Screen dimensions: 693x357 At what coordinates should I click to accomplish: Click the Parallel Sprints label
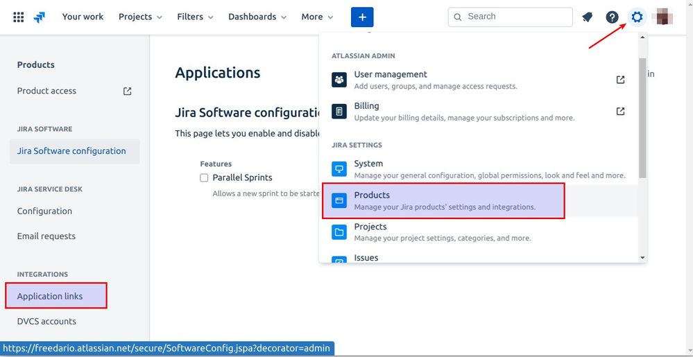(x=242, y=177)
